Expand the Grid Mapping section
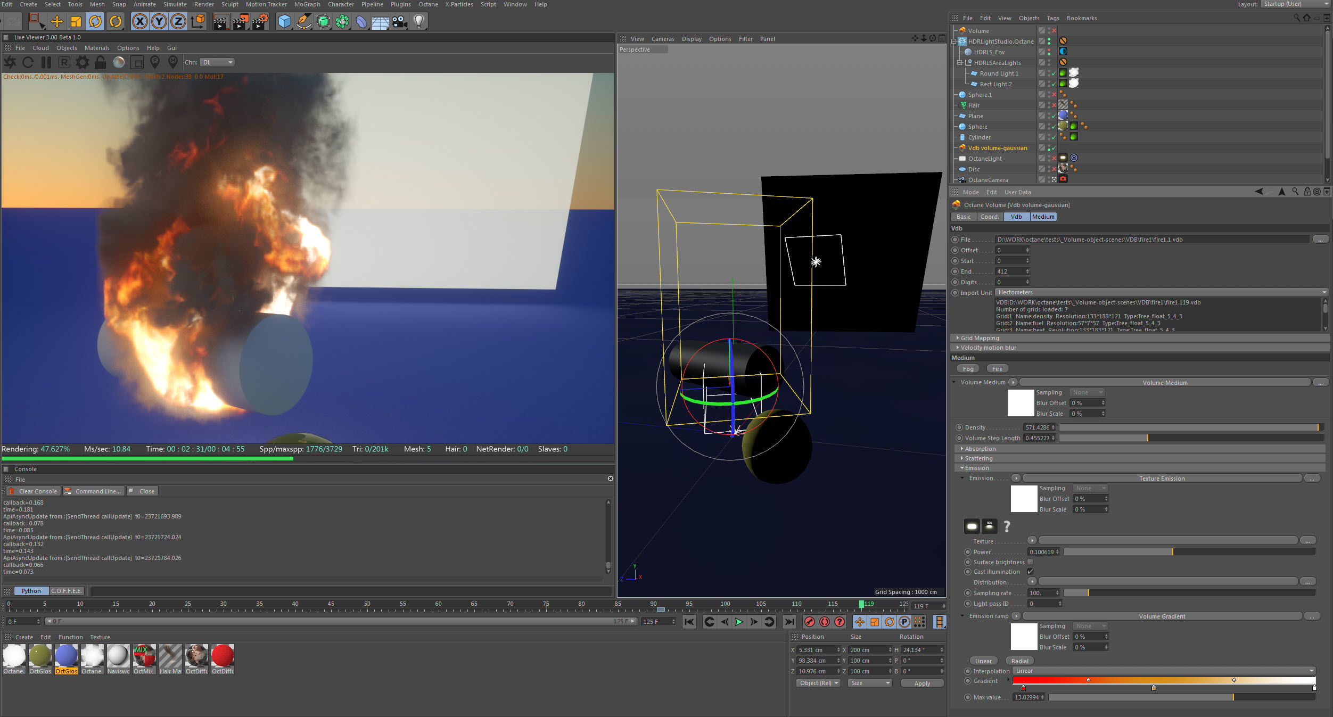The width and height of the screenshot is (1333, 717). click(x=980, y=338)
